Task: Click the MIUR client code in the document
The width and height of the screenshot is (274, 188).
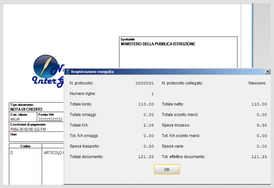Action: [15, 119]
